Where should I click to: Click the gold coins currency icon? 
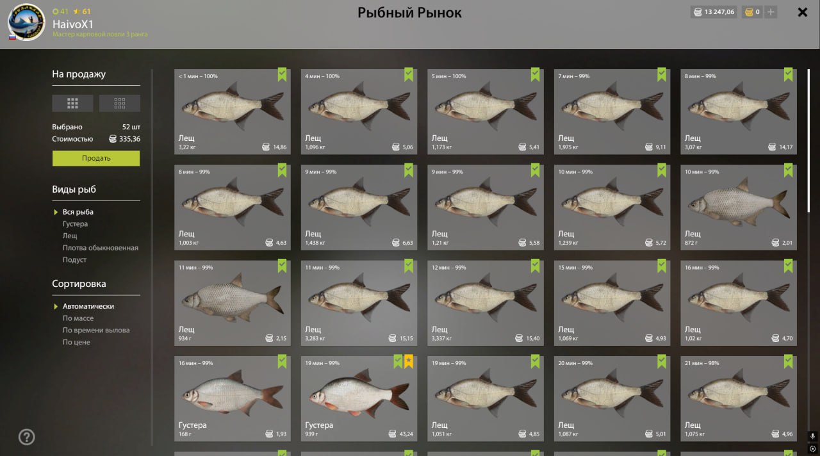pyautogui.click(x=749, y=12)
